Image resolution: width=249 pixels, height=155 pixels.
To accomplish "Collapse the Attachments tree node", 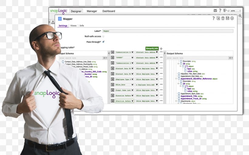I will pyautogui.click(x=176, y=101).
